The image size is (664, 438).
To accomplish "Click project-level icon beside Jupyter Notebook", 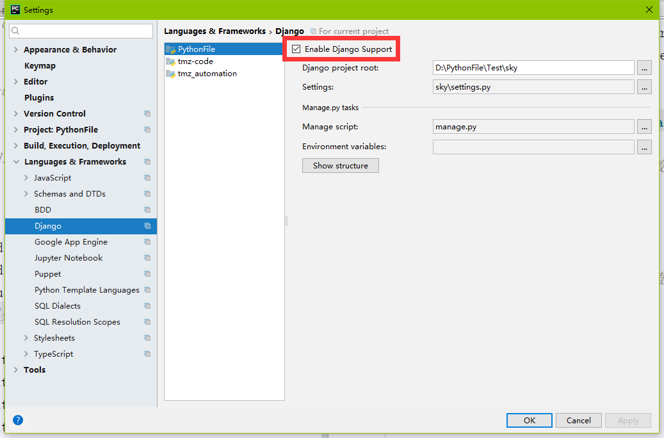I will click(147, 258).
